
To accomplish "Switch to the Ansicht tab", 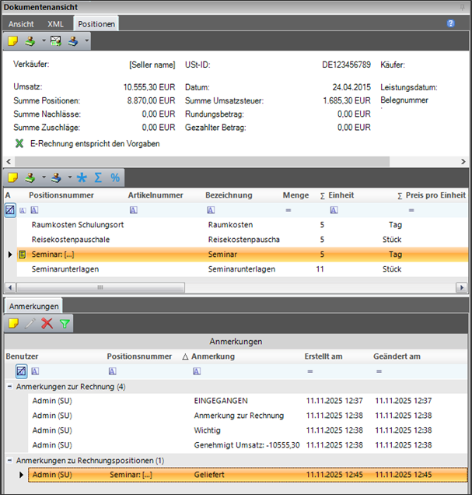I will (x=21, y=24).
